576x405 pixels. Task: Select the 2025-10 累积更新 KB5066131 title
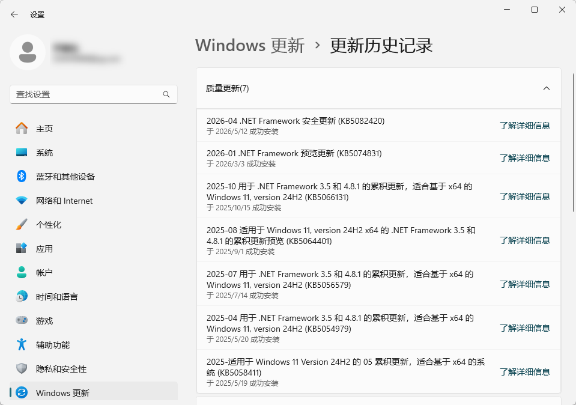(339, 192)
